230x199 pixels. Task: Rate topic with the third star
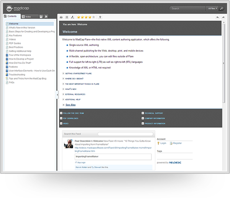(x=86, y=17)
